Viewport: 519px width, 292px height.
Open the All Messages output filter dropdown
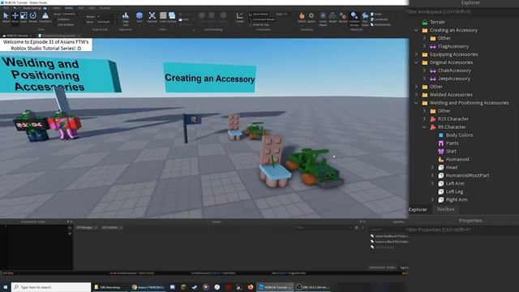click(x=87, y=227)
